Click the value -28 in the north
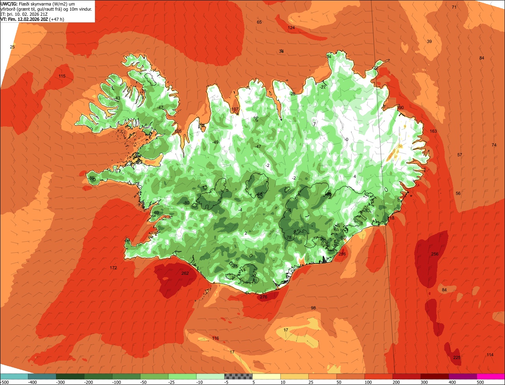 point(292,94)
